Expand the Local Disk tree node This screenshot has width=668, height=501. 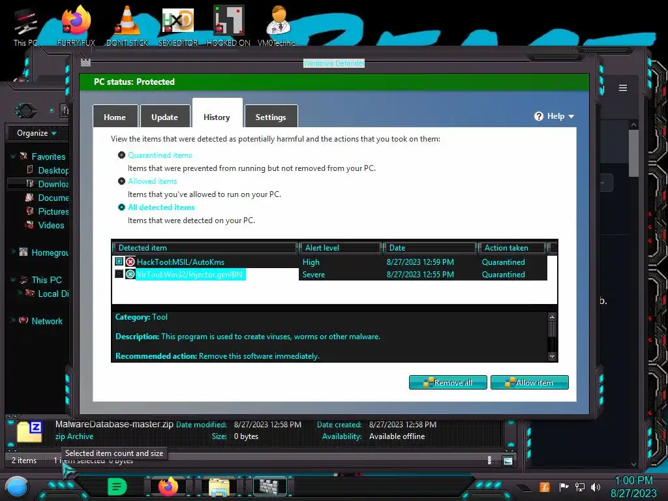pyautogui.click(x=20, y=293)
